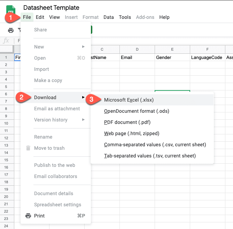Select column E header
This screenshot has width=233, height=229.
[172, 50]
